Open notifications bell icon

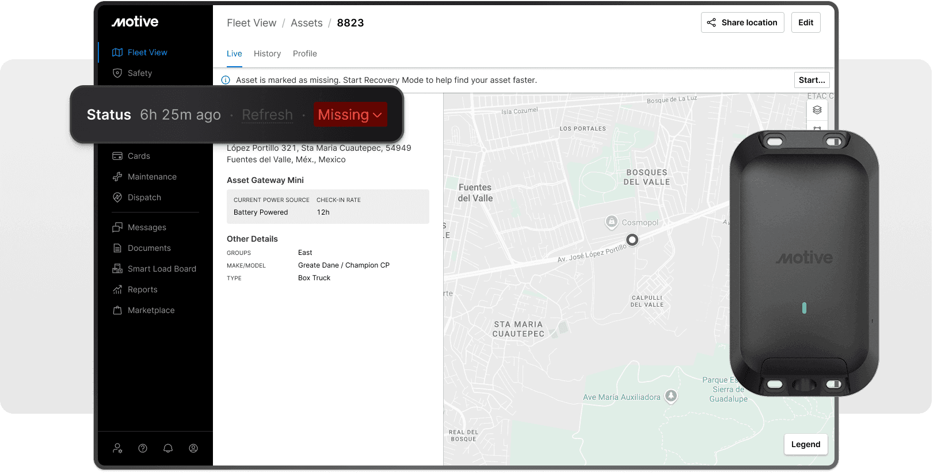point(168,448)
